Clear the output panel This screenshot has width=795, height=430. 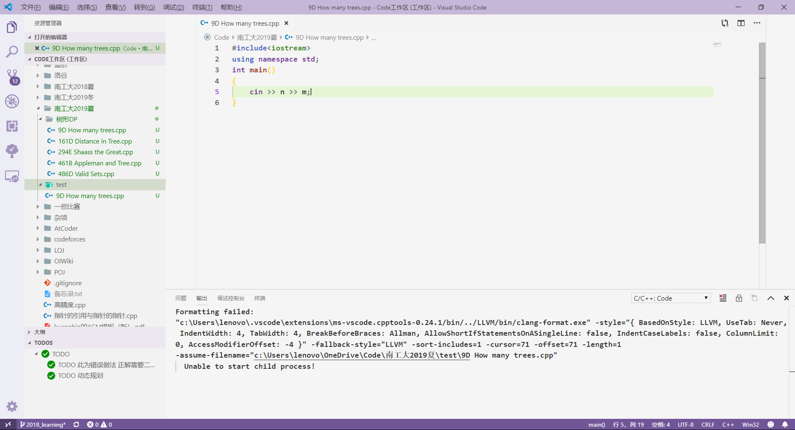(723, 298)
